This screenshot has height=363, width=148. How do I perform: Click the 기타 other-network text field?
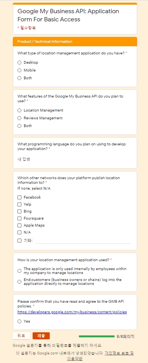tap(83, 241)
